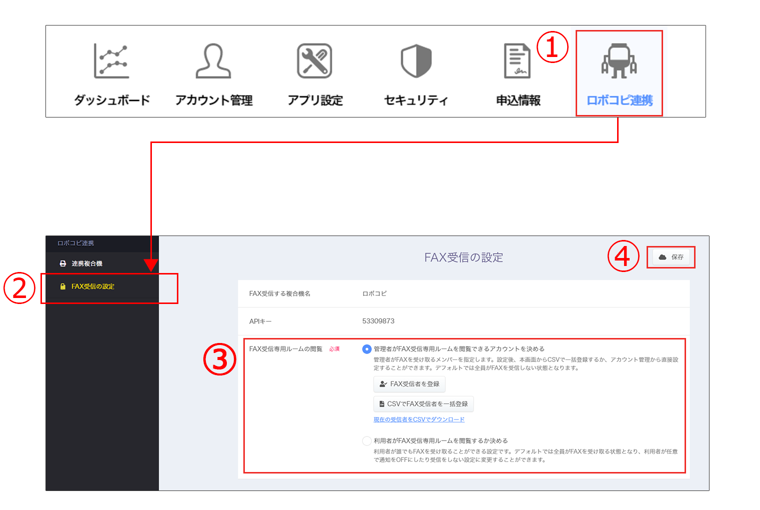Click the CSVでFAX受信者を一括登録 button
Screen dimensions: 760x510
tap(424, 403)
